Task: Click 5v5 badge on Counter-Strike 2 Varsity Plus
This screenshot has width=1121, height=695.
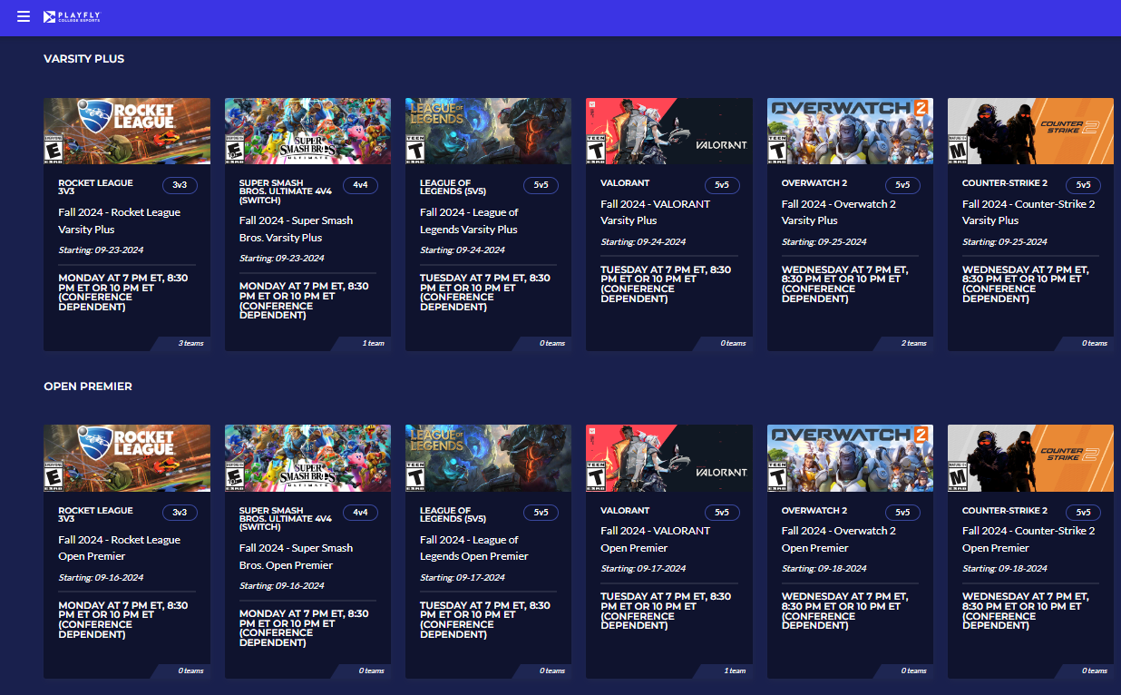Action: point(1083,185)
